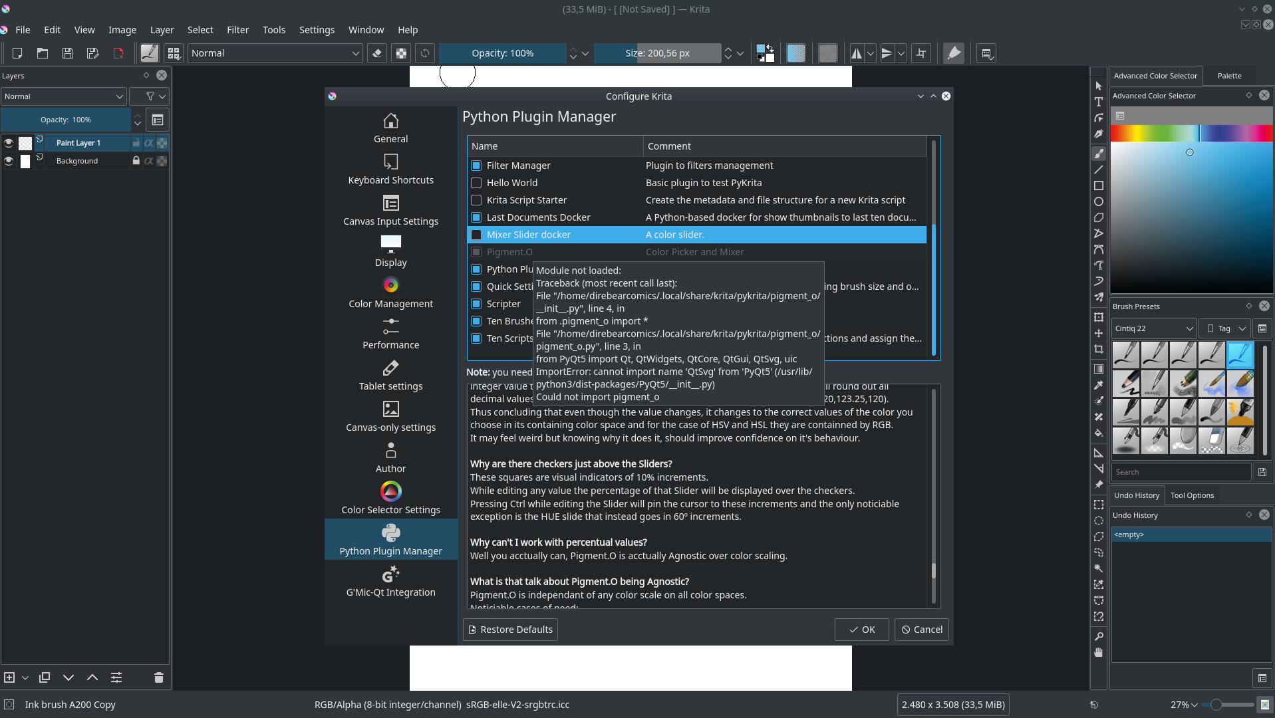Open layer properties in Layers docker footer

116,677
